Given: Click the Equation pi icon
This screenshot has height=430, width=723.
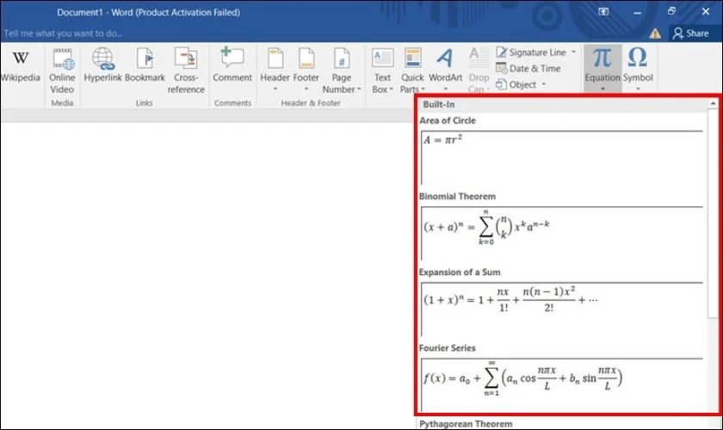Looking at the screenshot, I should 602,58.
